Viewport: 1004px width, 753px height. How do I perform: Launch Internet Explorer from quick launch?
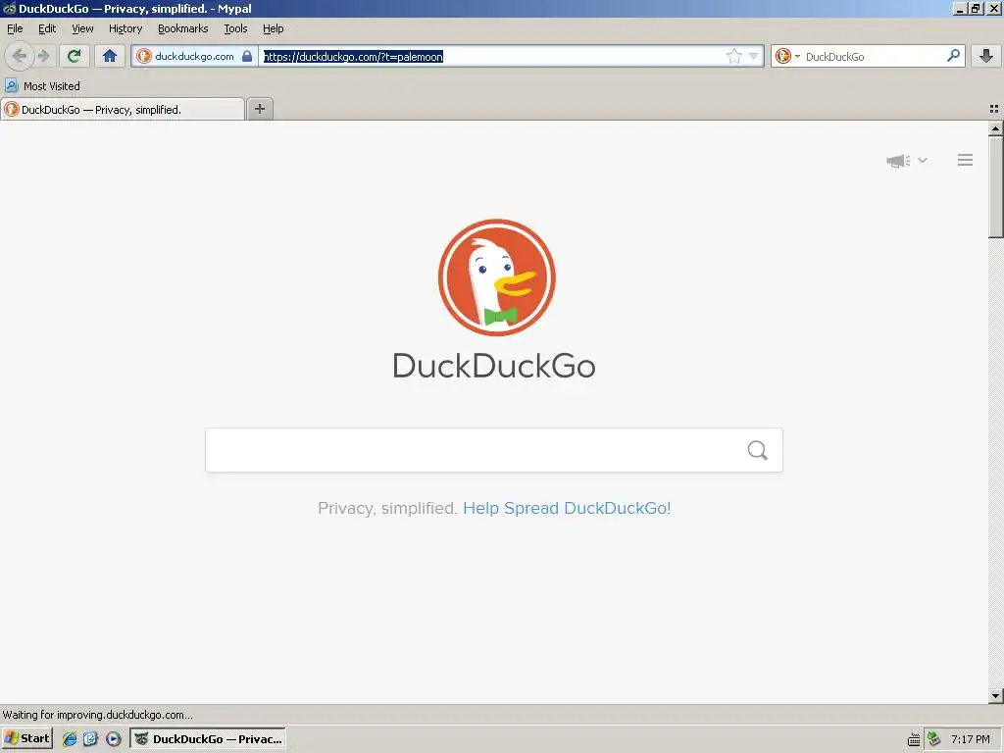point(70,739)
